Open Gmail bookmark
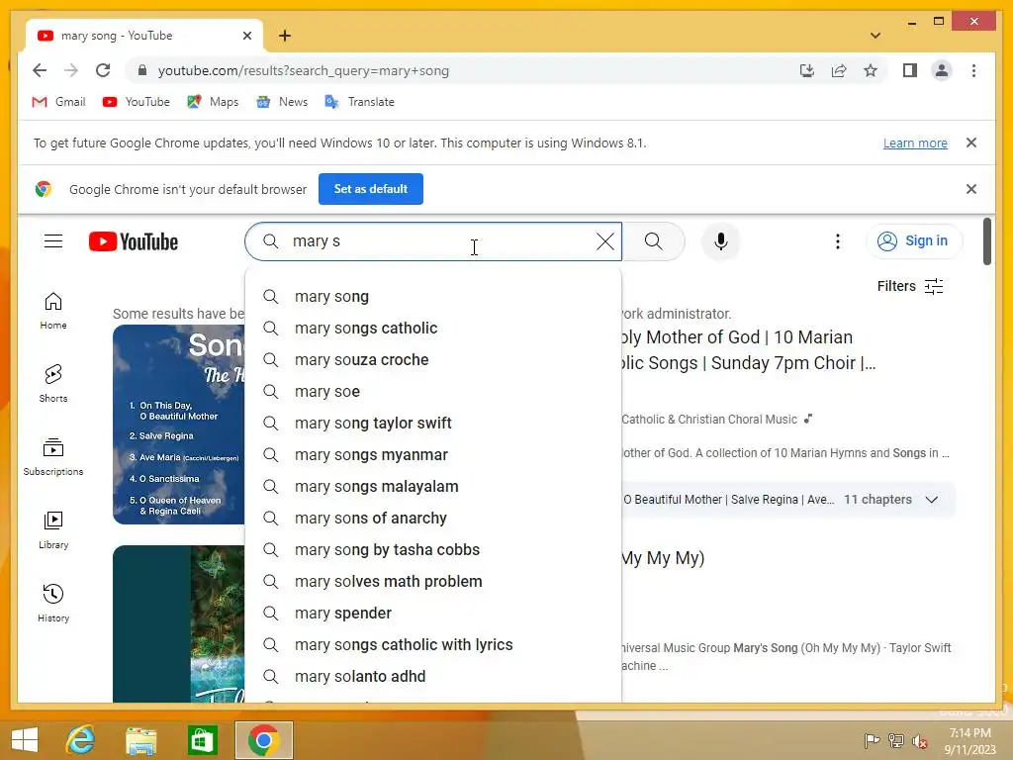 tap(58, 102)
